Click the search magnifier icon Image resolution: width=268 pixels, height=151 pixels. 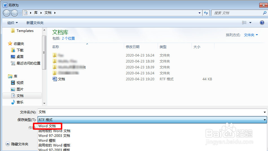point(265,13)
